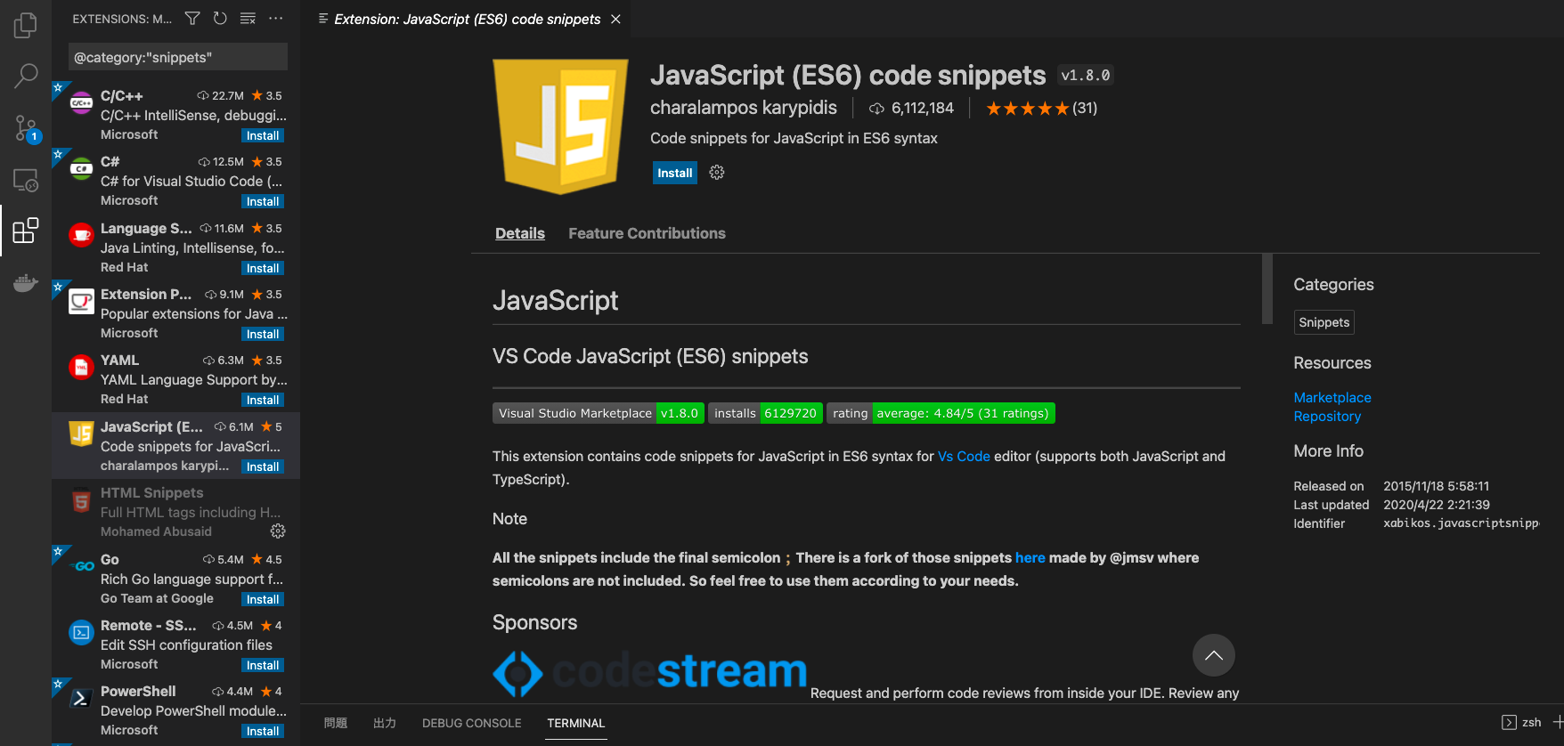Switch to the 問題 panel tab
1564x746 pixels.
click(336, 723)
